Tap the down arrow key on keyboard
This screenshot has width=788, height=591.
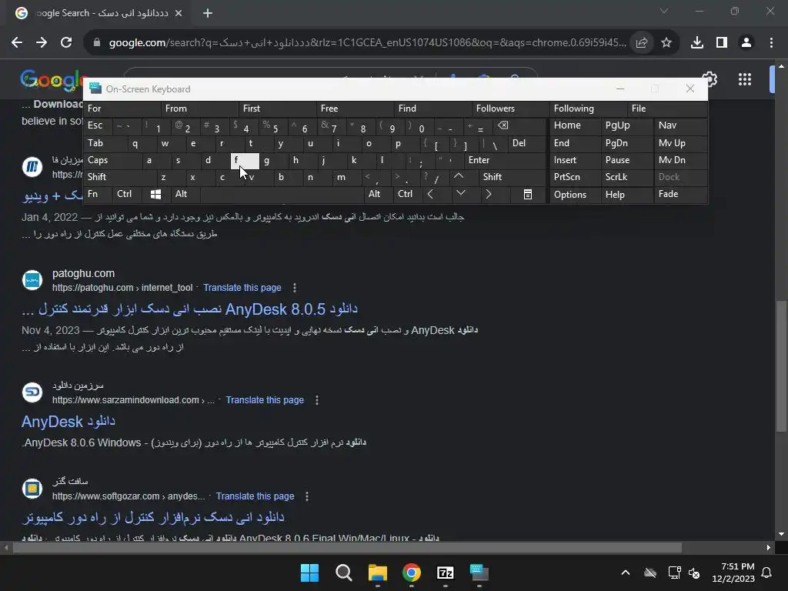[x=461, y=193]
